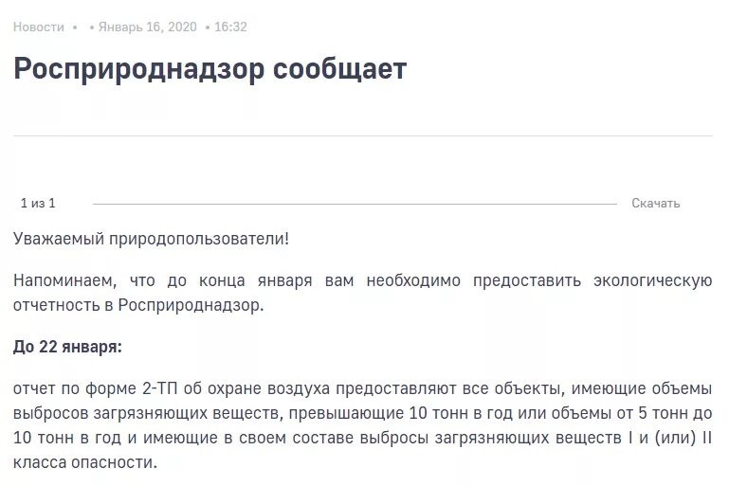Click the bullet dot before the date
Screen dimensions: 729x486
(x=92, y=27)
